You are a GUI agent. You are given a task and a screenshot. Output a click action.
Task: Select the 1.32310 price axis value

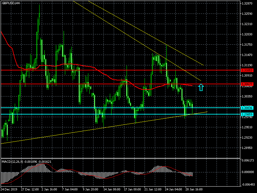247,24
